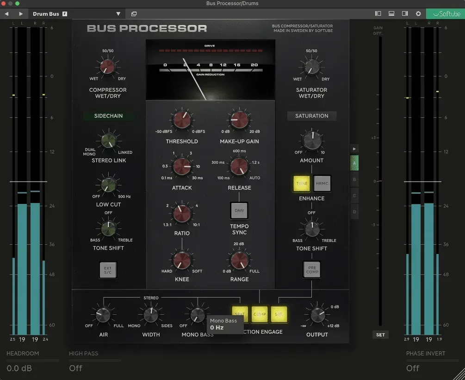The width and height of the screenshot is (465, 380).
Task: Select snapshot slot D
Action: pos(354,212)
